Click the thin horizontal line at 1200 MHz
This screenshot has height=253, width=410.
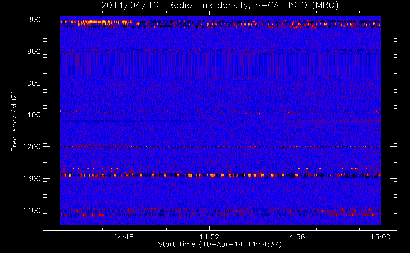pos(220,147)
